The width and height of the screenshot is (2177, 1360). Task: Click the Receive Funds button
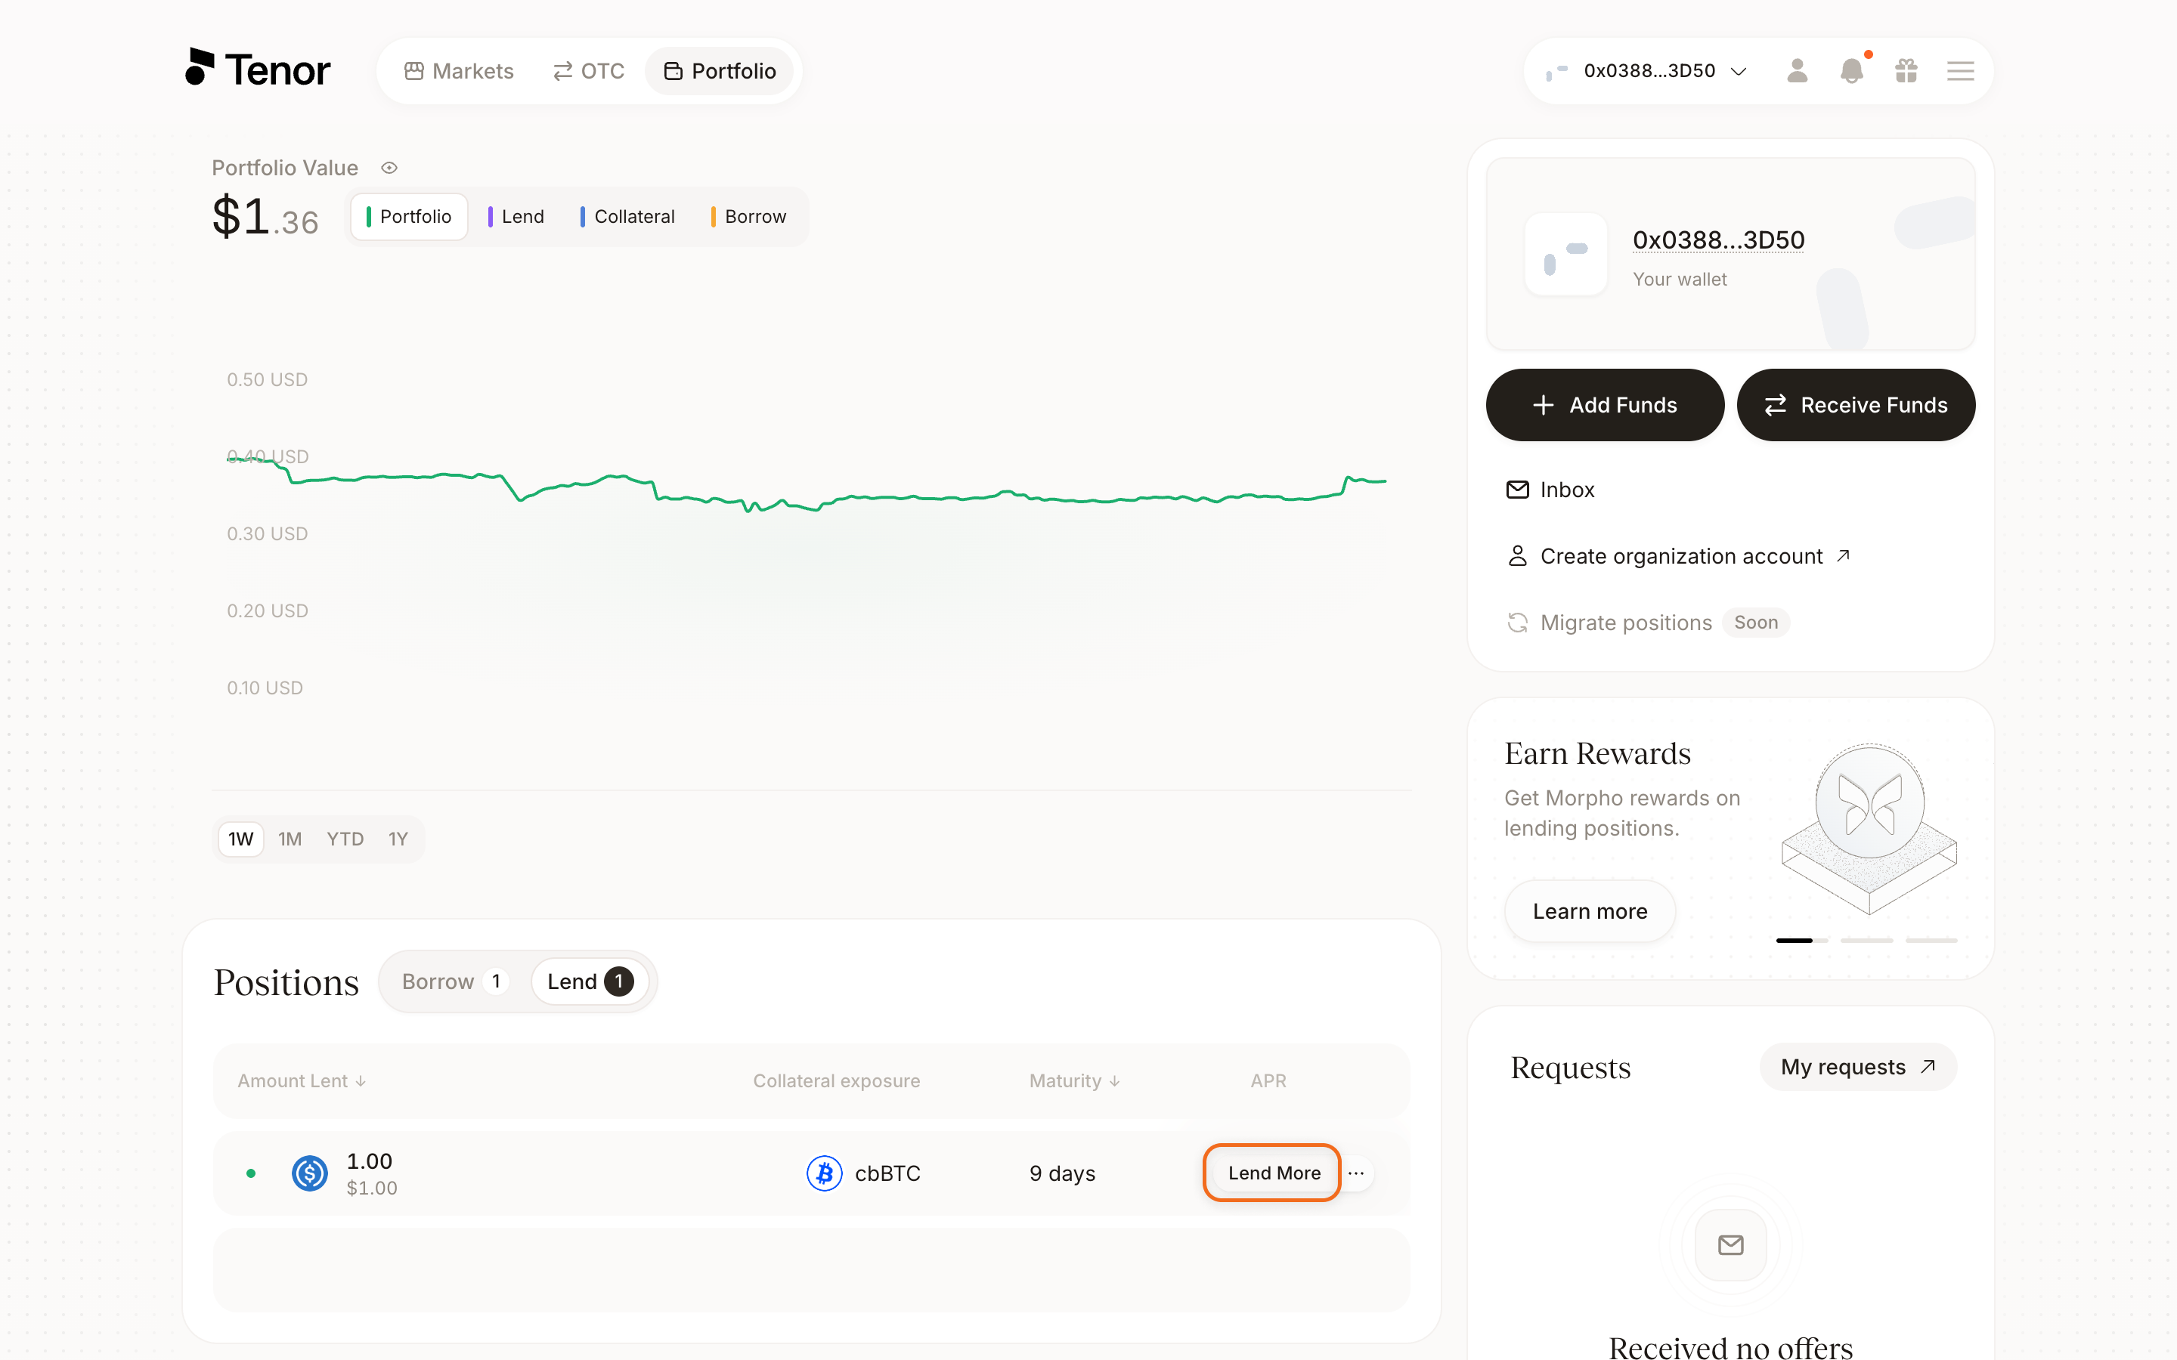point(1856,405)
